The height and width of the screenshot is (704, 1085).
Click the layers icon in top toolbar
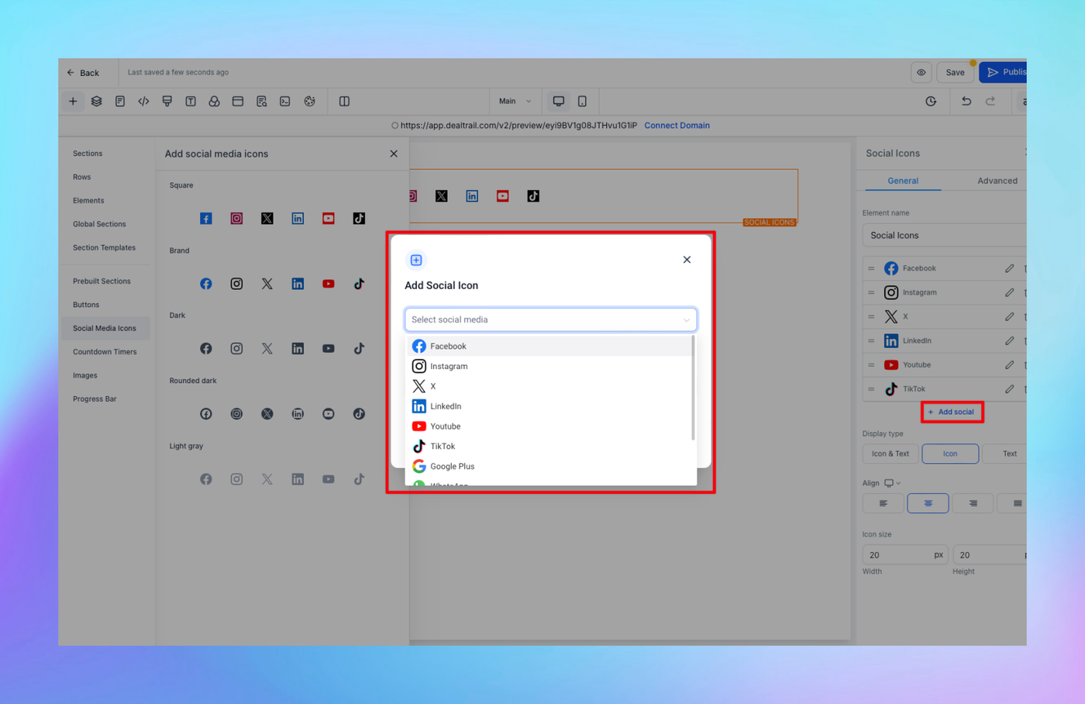click(96, 102)
